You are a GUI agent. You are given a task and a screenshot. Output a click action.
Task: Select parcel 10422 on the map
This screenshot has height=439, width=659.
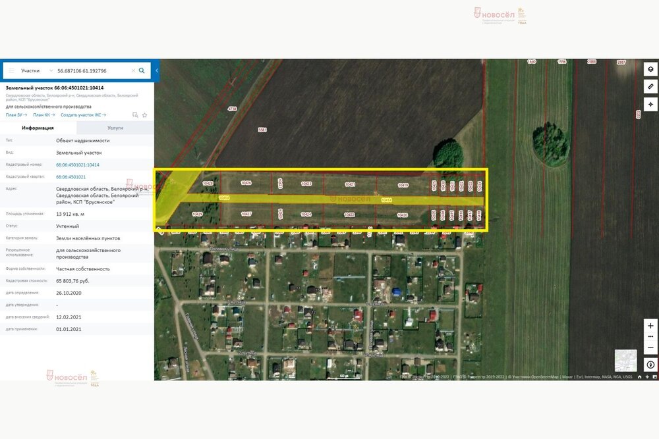(349, 215)
